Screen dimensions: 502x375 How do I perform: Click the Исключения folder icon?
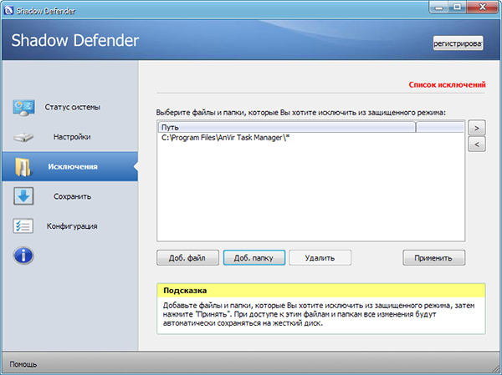[23, 167]
